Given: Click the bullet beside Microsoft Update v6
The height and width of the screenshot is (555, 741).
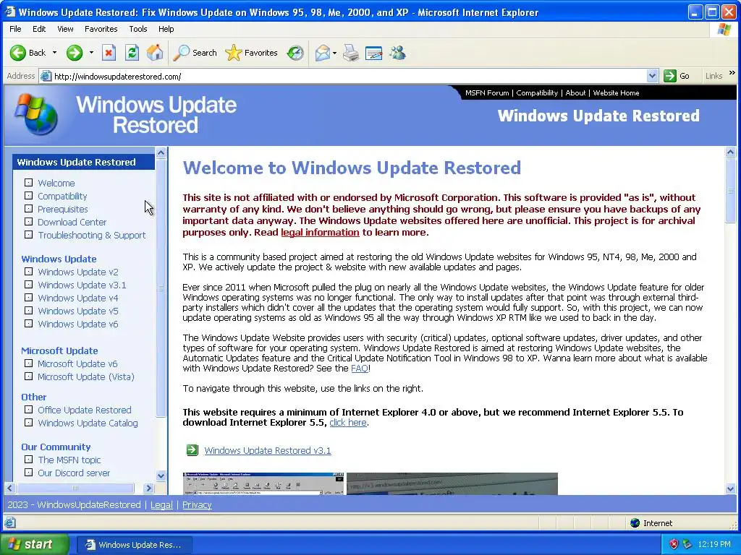Looking at the screenshot, I should point(29,363).
